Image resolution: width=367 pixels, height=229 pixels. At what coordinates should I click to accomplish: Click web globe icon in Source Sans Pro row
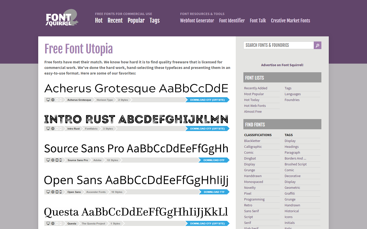(53, 160)
